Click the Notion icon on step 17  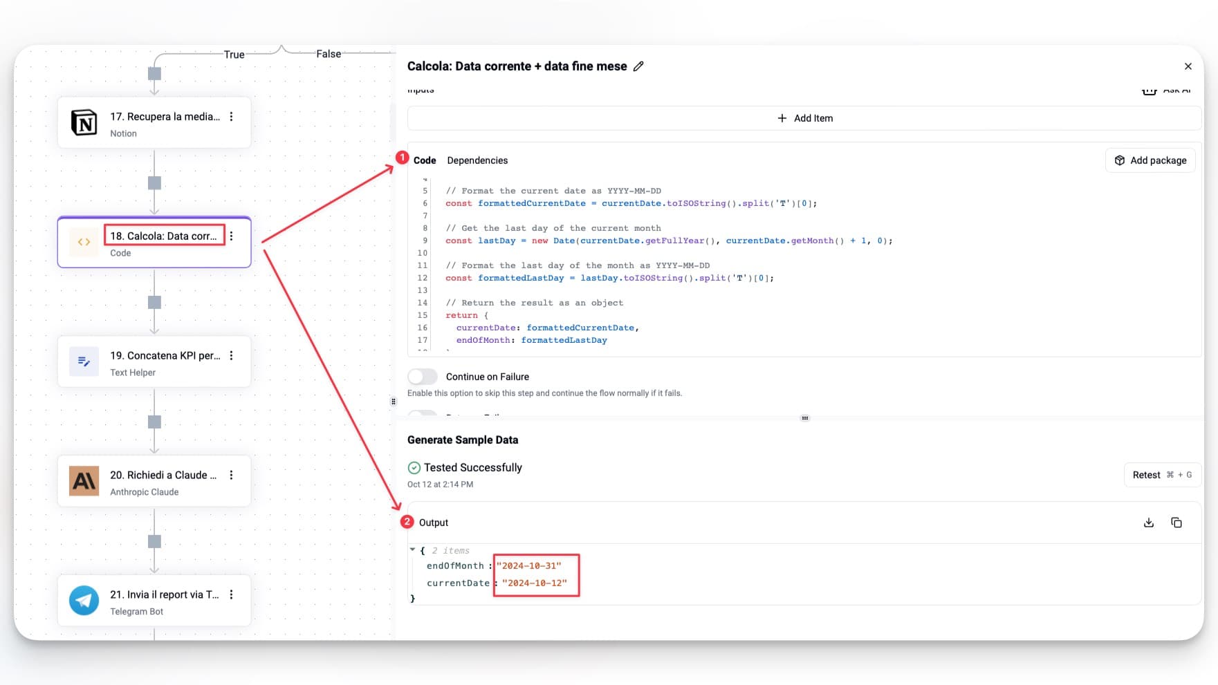coord(84,123)
